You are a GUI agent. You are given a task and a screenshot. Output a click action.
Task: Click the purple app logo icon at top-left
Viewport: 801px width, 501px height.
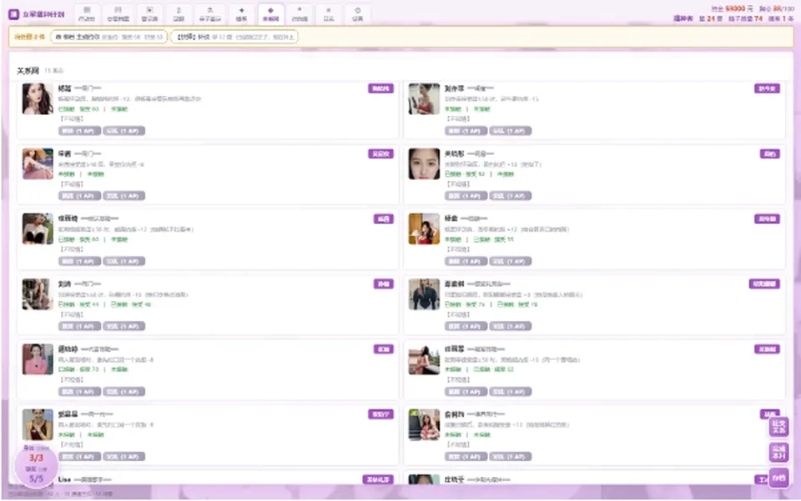point(14,14)
